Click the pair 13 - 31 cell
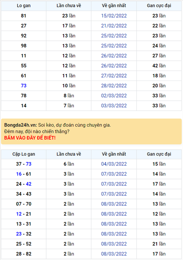183x260 pixels. [x=24, y=224]
